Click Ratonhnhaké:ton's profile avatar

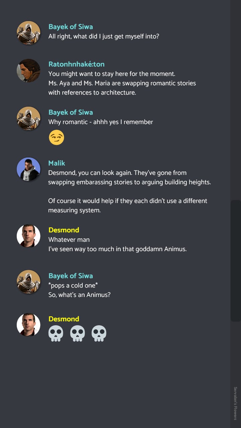pyautogui.click(x=28, y=71)
